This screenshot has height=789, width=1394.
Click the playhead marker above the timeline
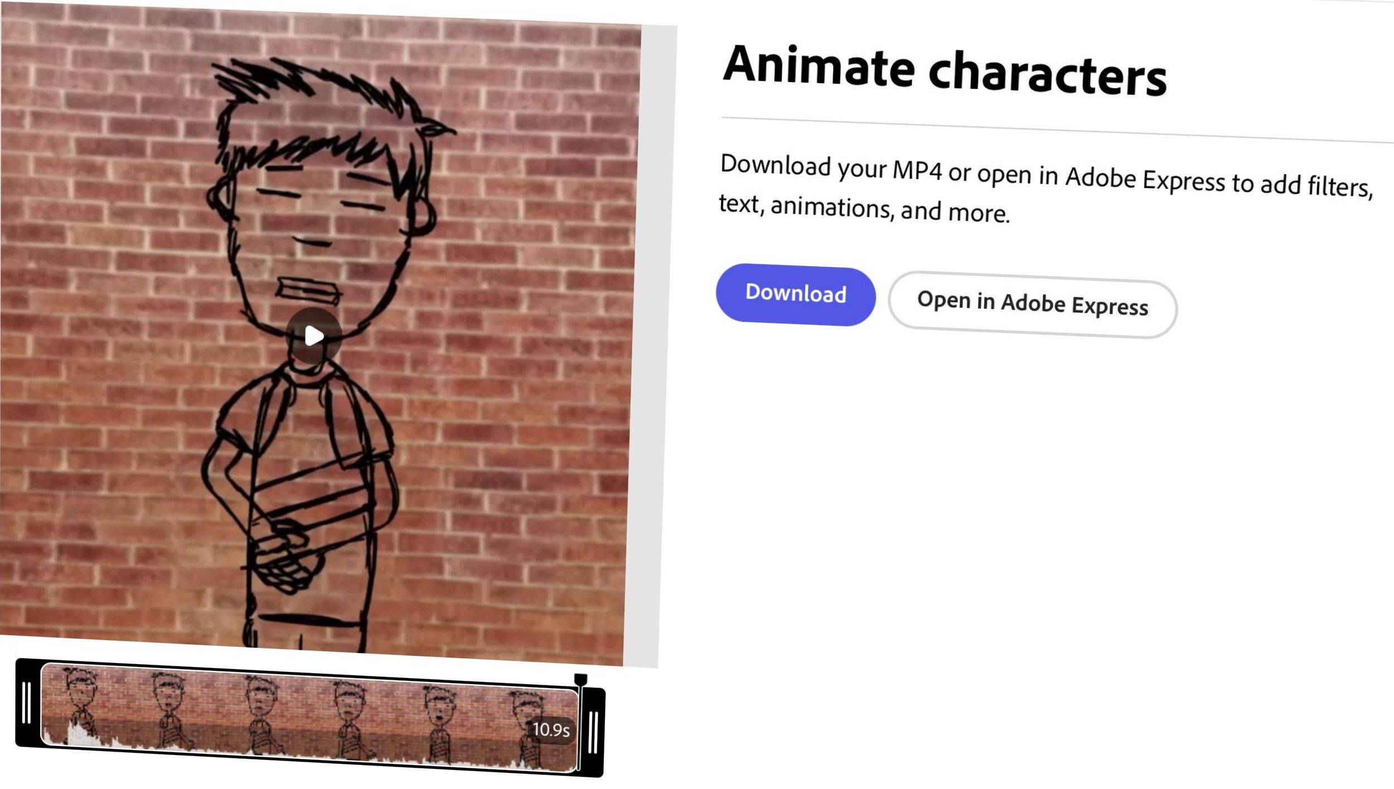(580, 679)
